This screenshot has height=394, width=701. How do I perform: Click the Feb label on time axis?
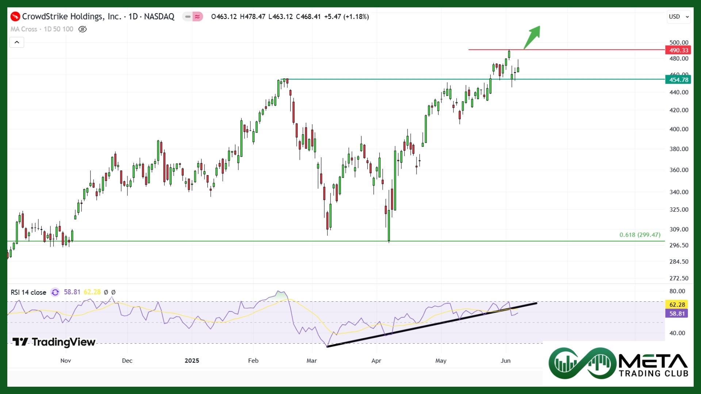tap(253, 360)
